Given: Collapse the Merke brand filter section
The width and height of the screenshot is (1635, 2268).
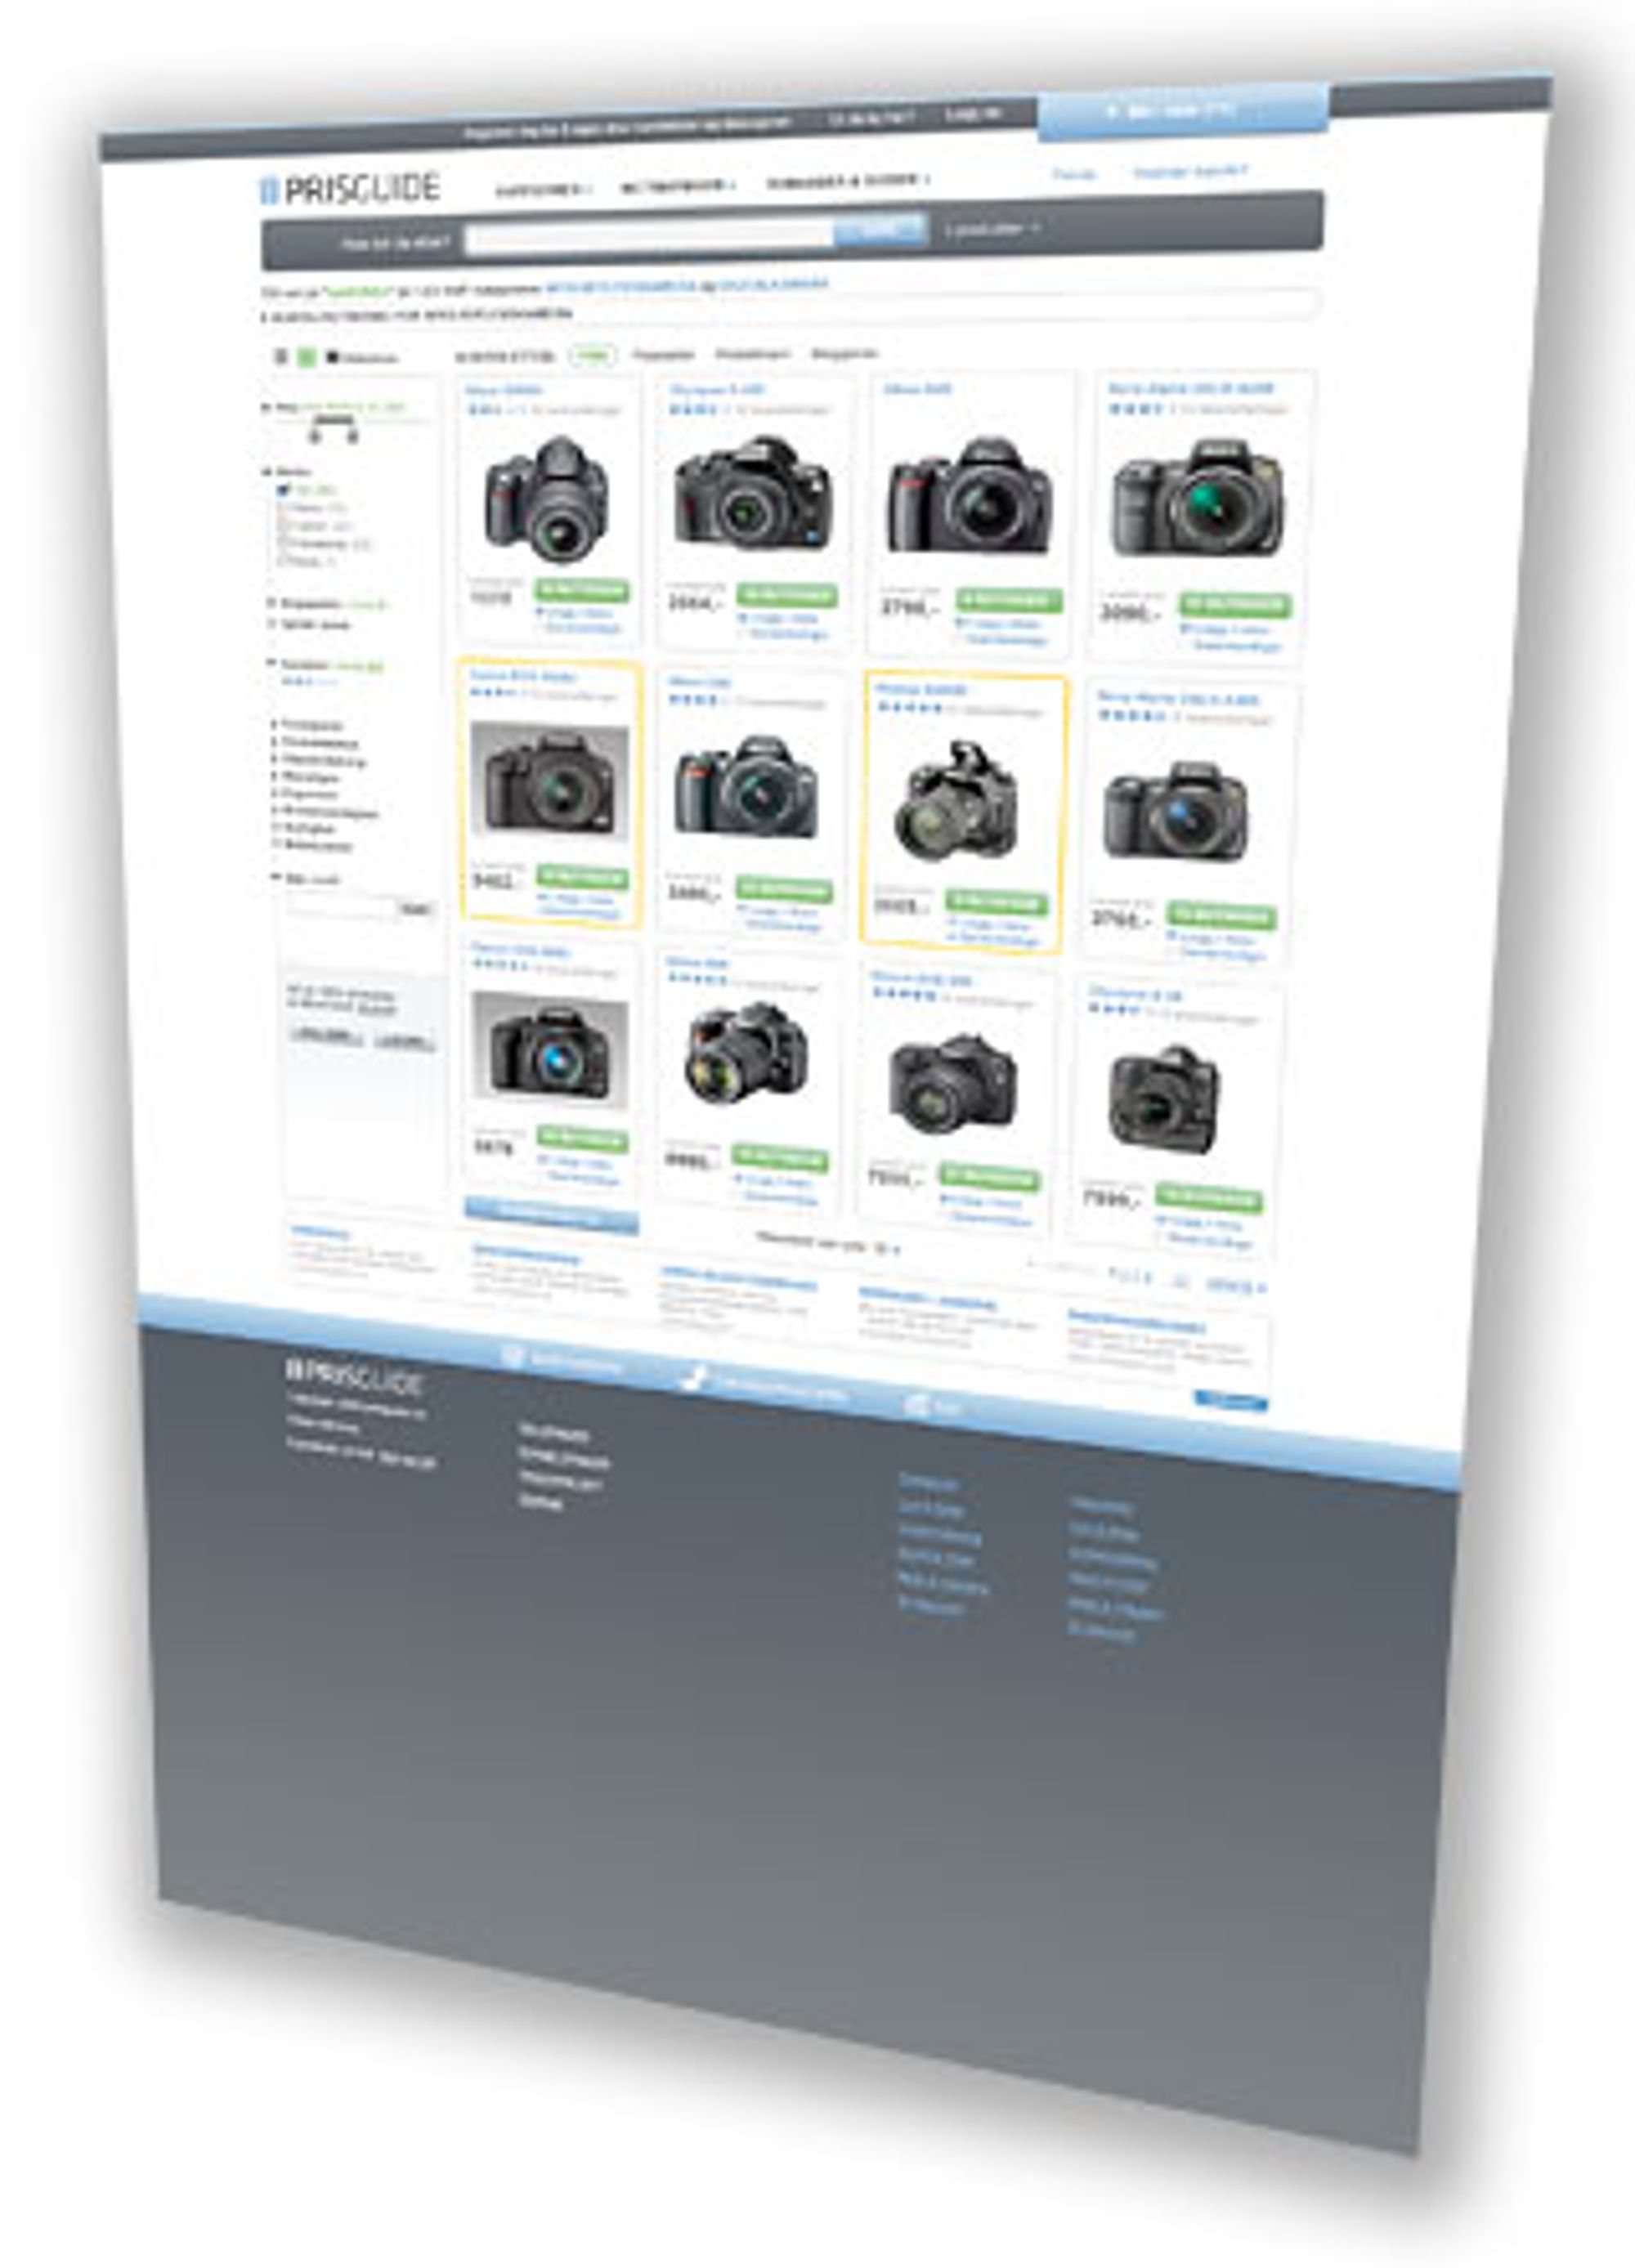Looking at the screenshot, I should coord(267,471).
